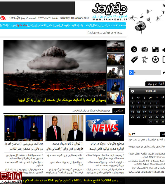Image resolution: width=165 pixels, height=184 pixels.
Task: Click the folder link archive icon
Action: pos(155,49)
